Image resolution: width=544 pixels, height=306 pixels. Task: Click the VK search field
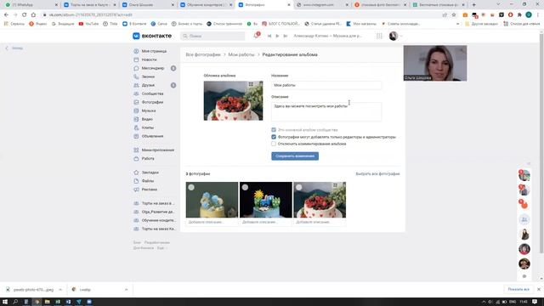pyautogui.click(x=212, y=36)
